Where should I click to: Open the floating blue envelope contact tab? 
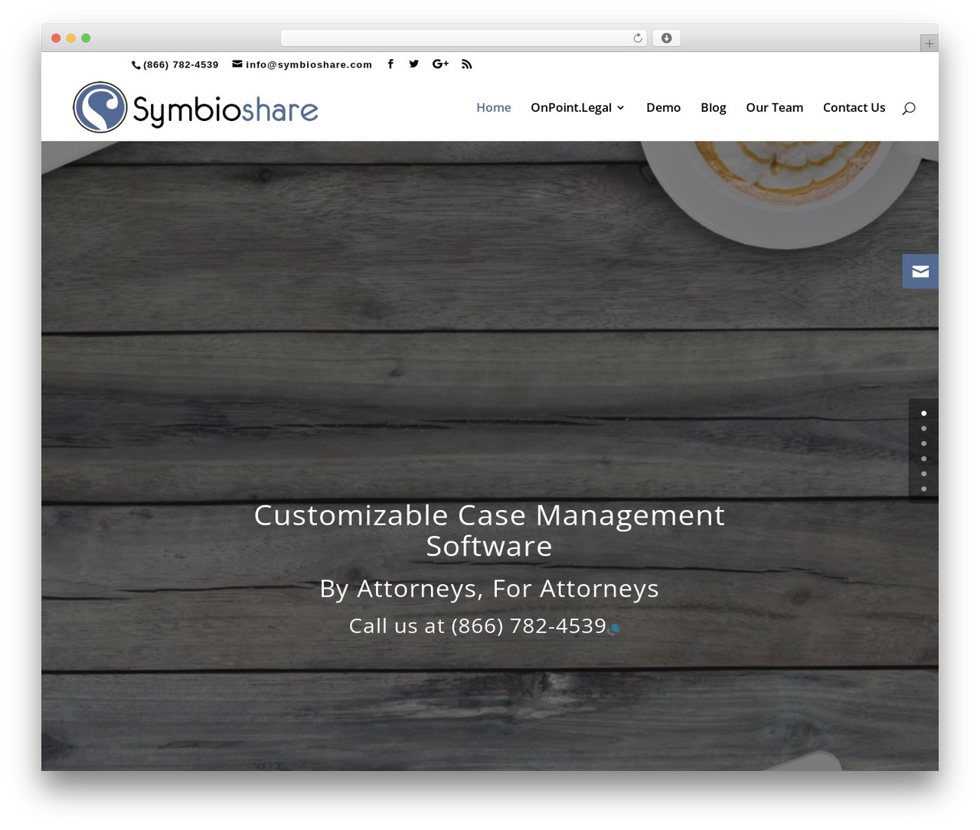click(920, 271)
